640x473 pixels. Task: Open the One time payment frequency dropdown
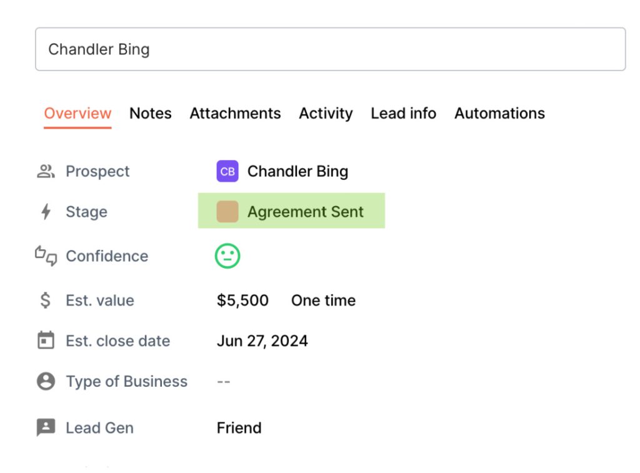323,301
